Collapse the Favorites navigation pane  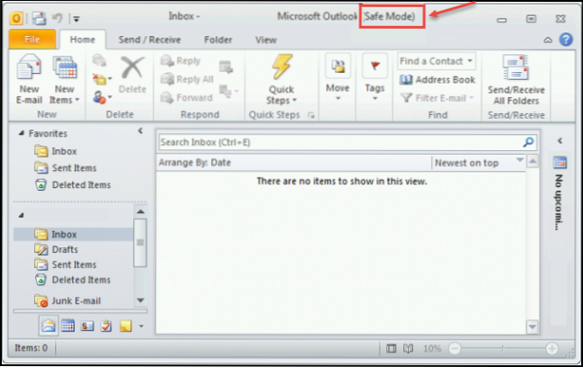[x=140, y=131]
